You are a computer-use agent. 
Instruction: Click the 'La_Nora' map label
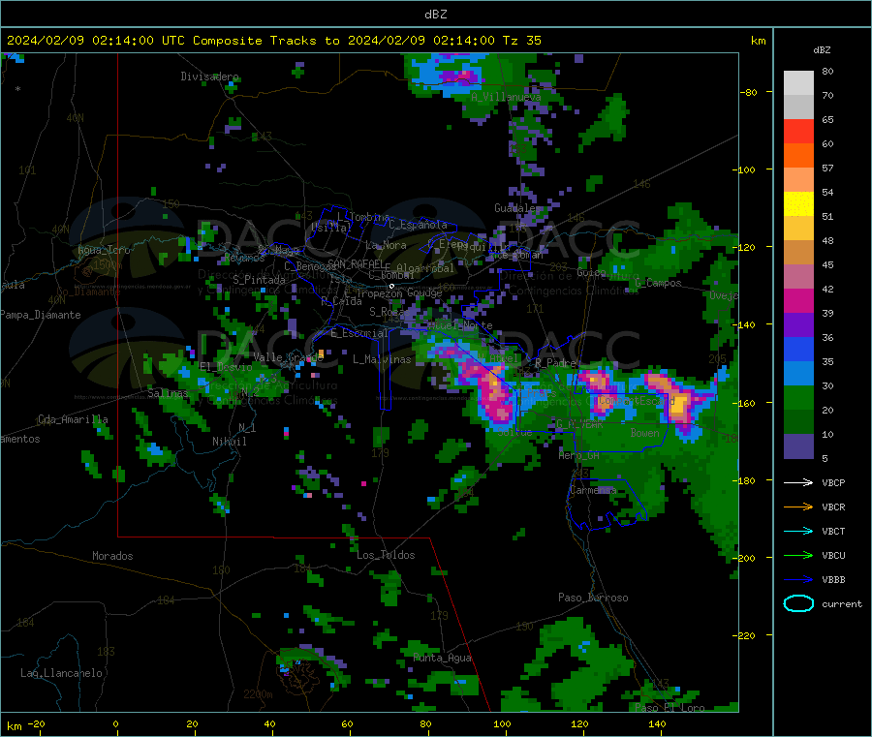[386, 245]
